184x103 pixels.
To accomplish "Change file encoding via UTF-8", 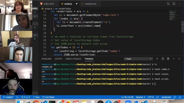I will click(151, 97).
